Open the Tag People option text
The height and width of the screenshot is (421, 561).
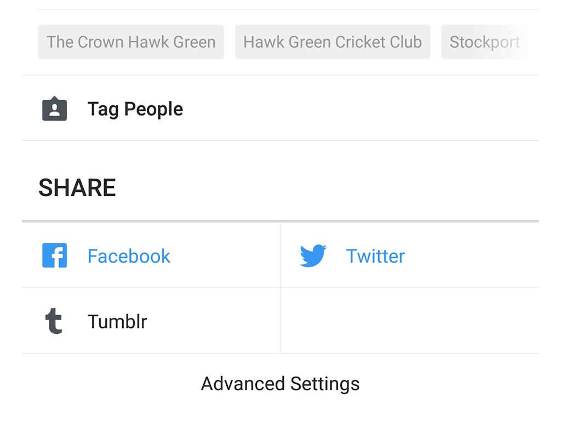pyautogui.click(x=135, y=109)
